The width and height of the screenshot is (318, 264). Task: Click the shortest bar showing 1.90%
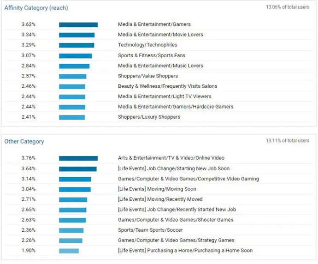click(69, 251)
